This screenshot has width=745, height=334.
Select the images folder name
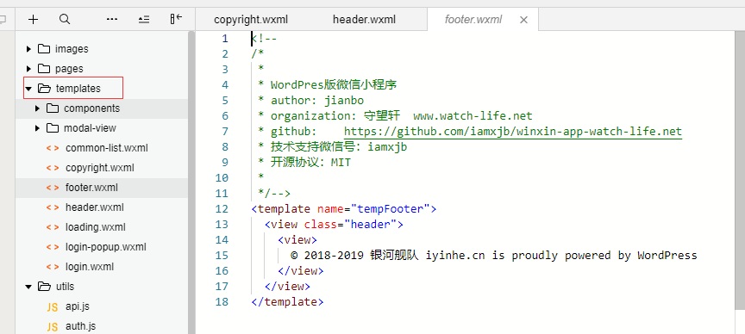pos(72,49)
